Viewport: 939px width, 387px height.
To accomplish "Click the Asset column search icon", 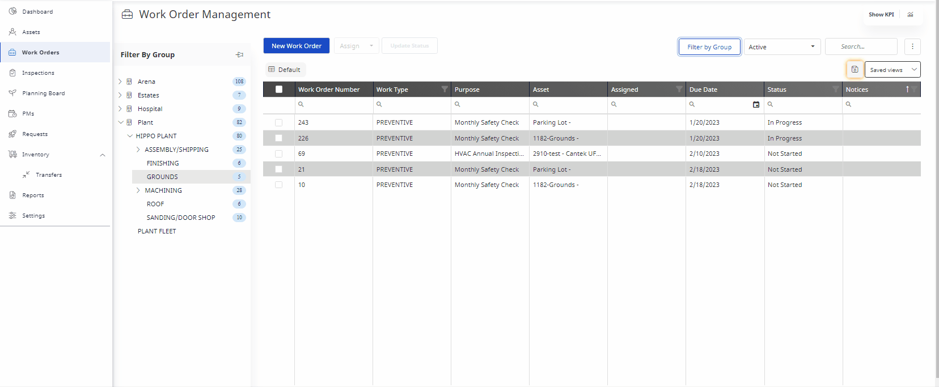I will tap(536, 104).
